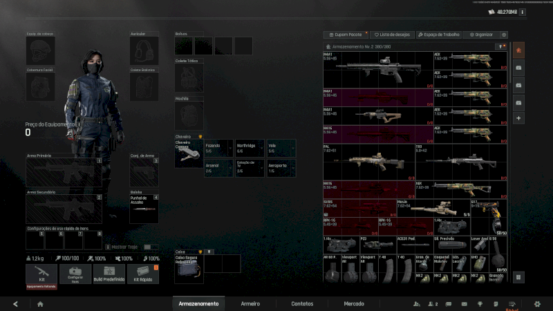Open the squad members icon showing 2
553x311 pixels.
[x=433, y=303]
